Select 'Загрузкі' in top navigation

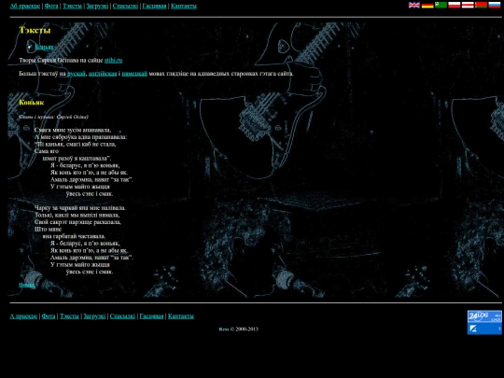[x=97, y=7]
